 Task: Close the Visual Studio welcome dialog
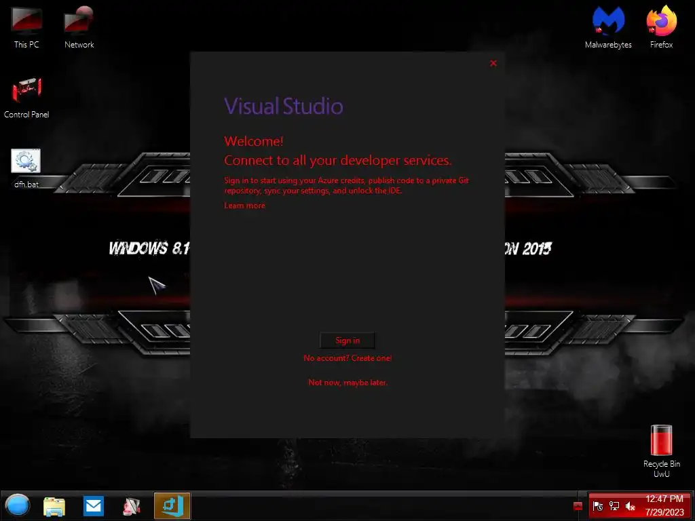pyautogui.click(x=493, y=63)
